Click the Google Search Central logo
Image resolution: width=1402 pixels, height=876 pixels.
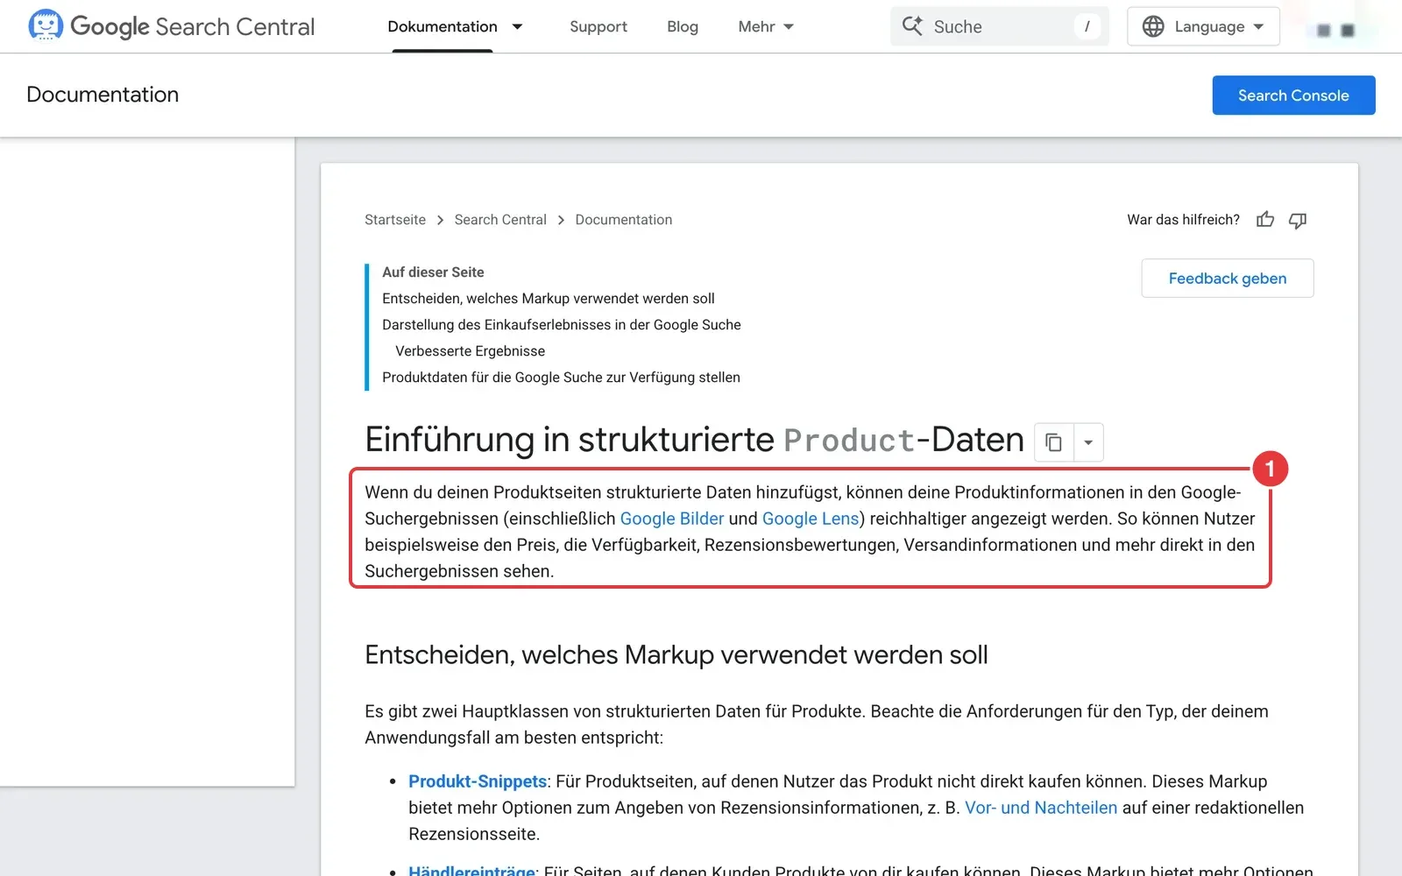171,26
